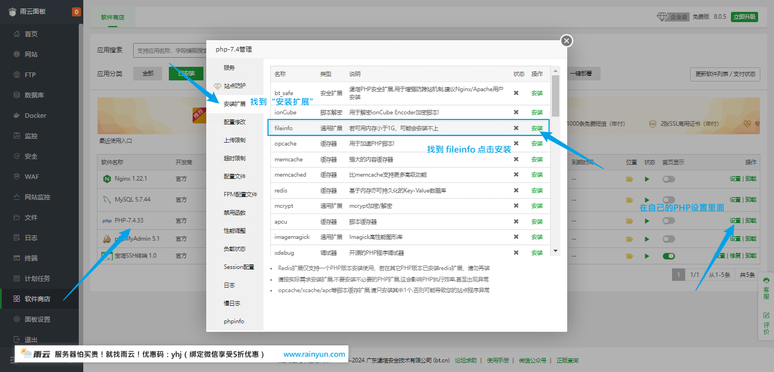Open FPM配置文件 tab
The image size is (774, 372).
[x=235, y=195]
